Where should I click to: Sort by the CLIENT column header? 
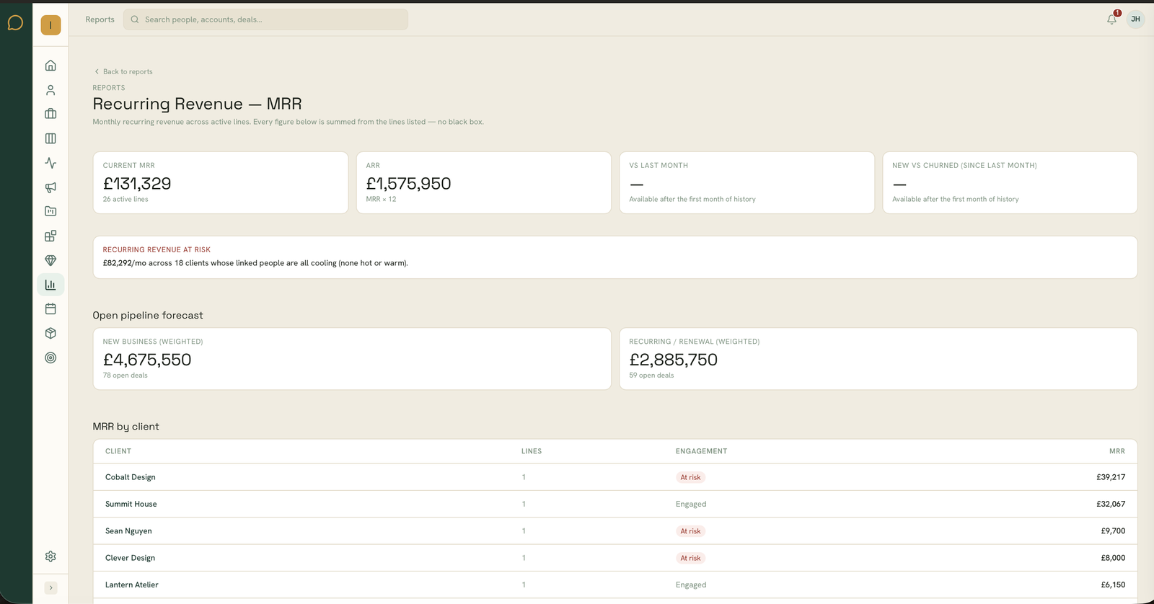pyautogui.click(x=118, y=451)
